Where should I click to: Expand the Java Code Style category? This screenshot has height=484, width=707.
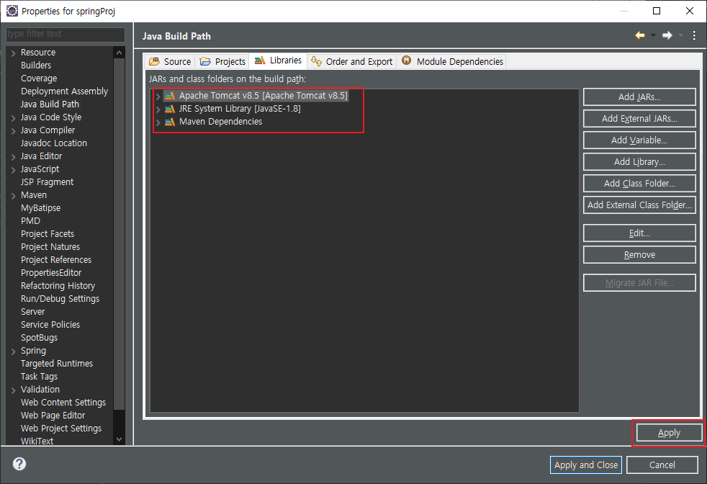click(x=13, y=118)
